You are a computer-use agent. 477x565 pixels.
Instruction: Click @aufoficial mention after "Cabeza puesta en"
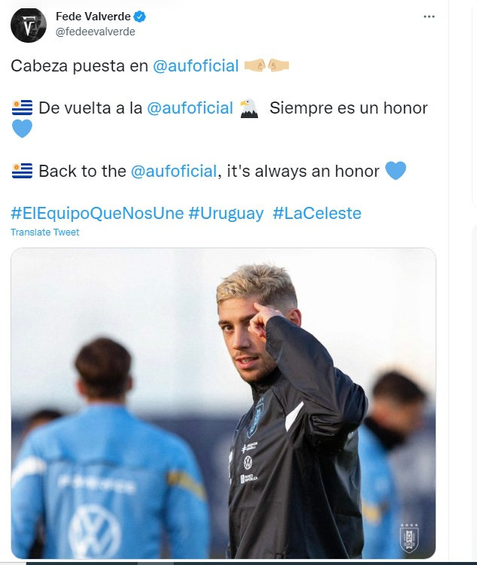(x=196, y=66)
